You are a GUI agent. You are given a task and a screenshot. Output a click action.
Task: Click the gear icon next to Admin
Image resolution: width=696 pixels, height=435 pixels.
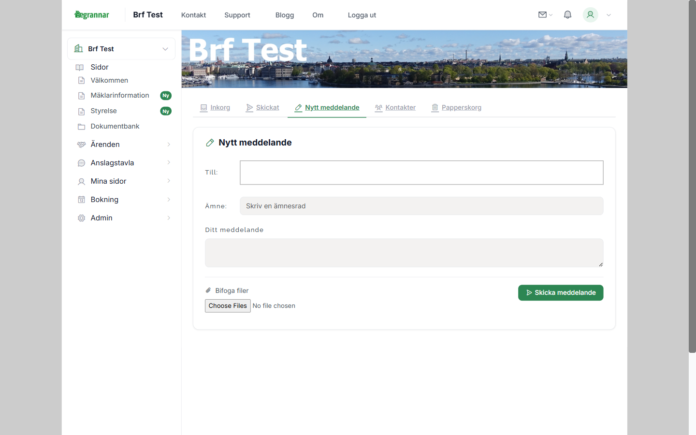pos(81,218)
